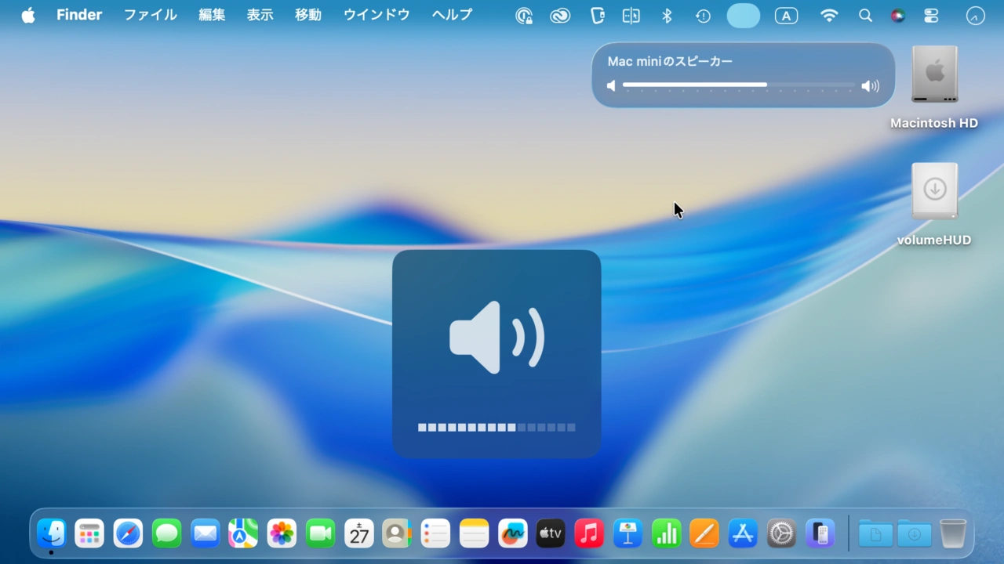
Task: Open the ウインドウ menu
Action: (376, 16)
